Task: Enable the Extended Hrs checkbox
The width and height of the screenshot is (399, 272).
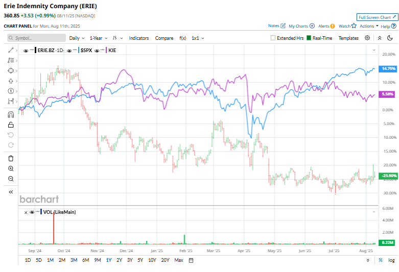Action: click(273, 38)
